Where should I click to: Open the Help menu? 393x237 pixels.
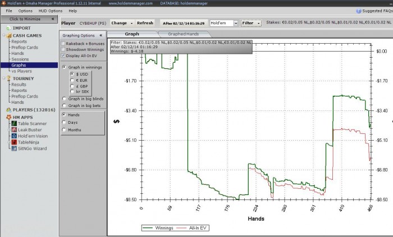click(72, 11)
